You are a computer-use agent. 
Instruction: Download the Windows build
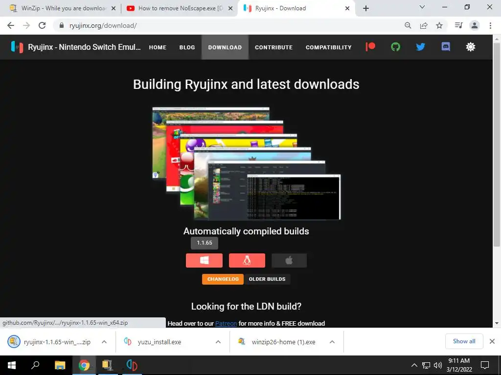(204, 261)
